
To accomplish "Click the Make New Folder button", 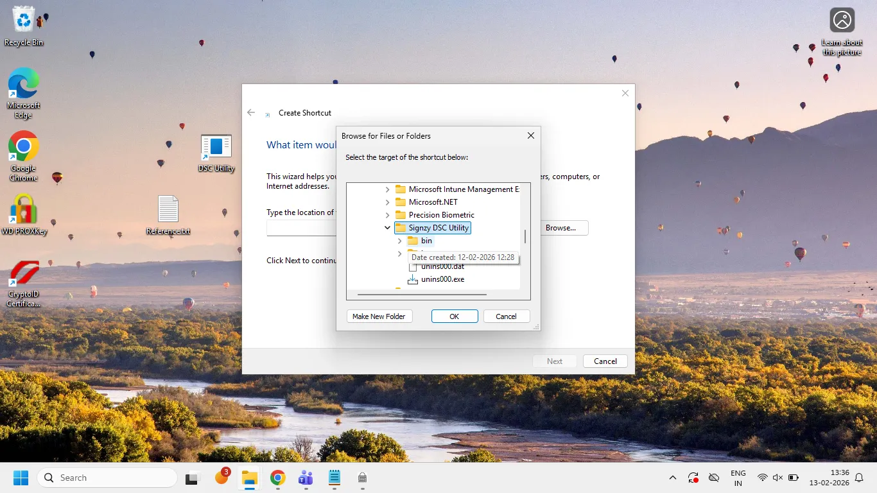I will coord(379,316).
